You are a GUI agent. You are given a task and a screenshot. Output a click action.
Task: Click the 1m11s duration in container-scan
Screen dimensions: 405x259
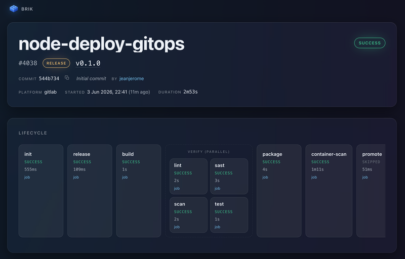click(x=317, y=169)
